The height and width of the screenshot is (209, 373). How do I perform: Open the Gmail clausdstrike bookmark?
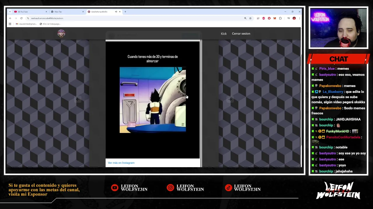[x=26, y=24]
